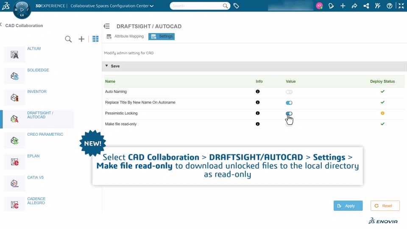Open the tag icon next to search
Image resolution: width=407 pixels, height=229 pixels.
click(236, 6)
